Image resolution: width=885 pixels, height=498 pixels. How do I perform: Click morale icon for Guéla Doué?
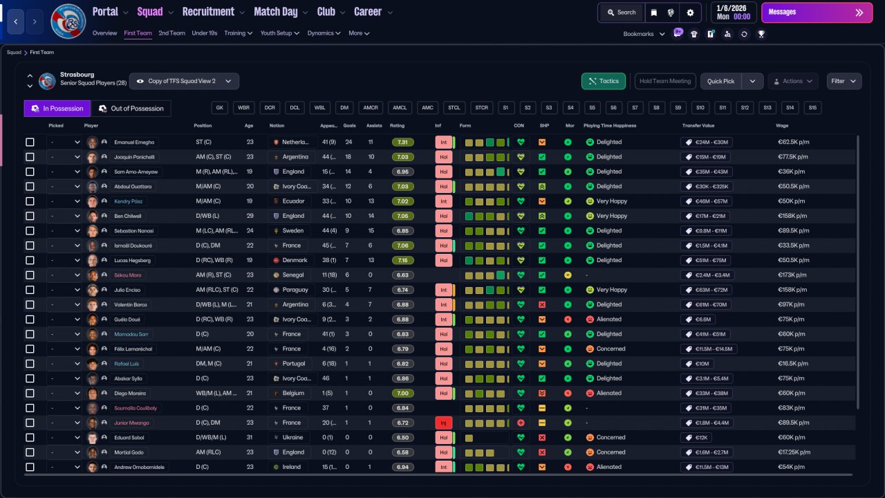pos(568,320)
